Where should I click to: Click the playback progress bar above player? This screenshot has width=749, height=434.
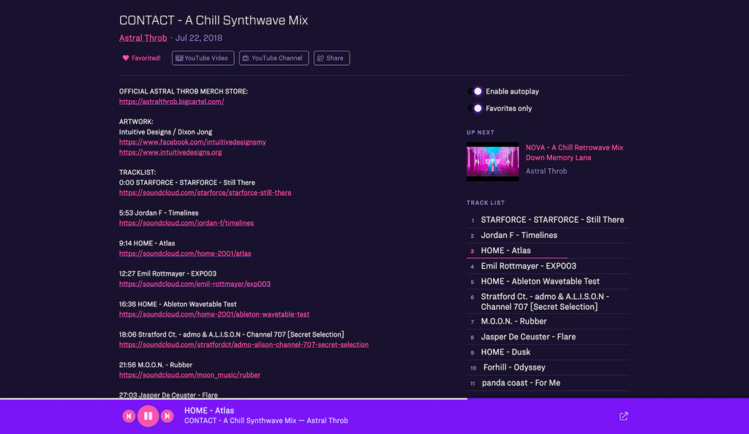(374, 398)
